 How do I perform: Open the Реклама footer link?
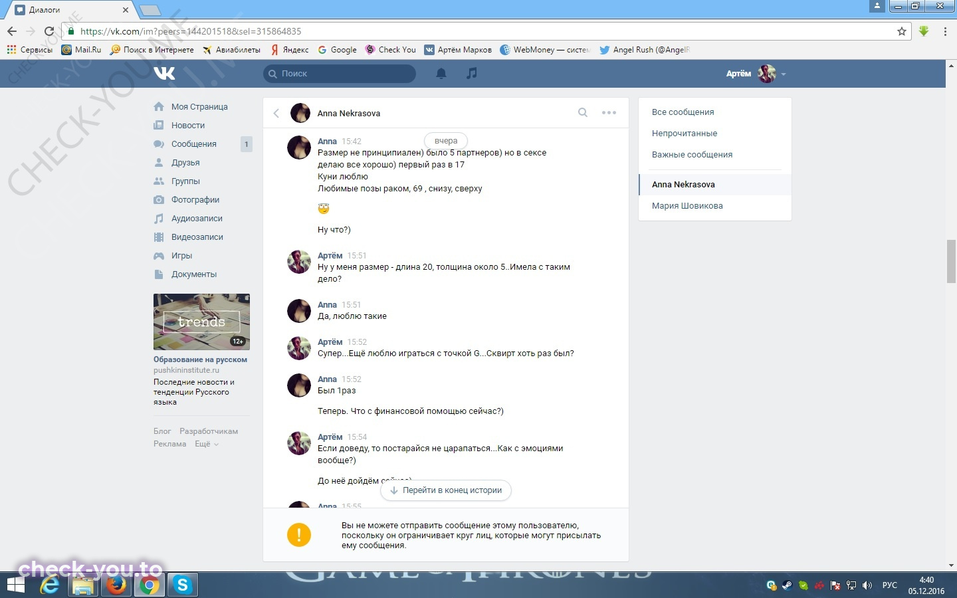coord(170,444)
